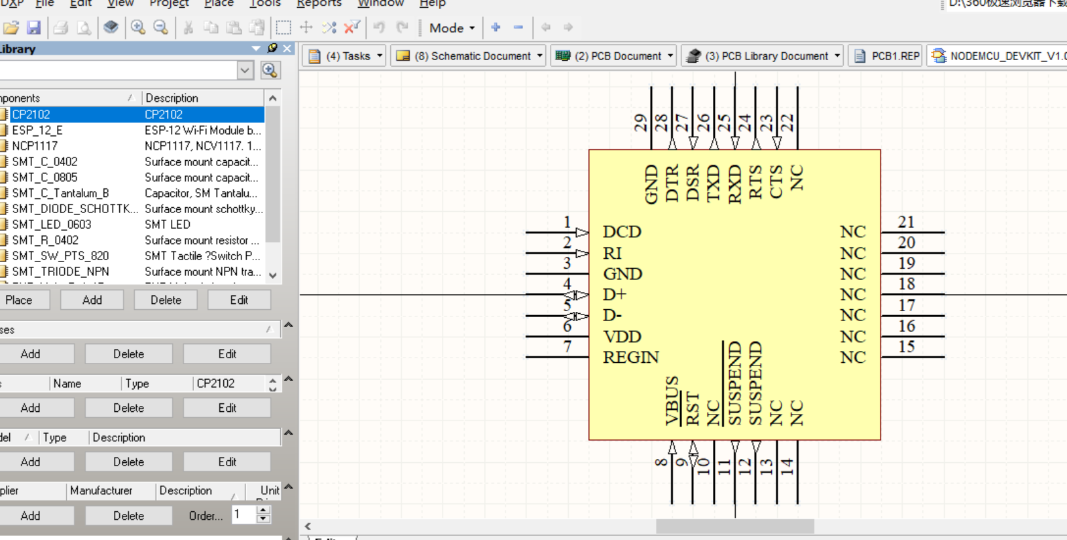Click the Open document folder icon

(11, 27)
